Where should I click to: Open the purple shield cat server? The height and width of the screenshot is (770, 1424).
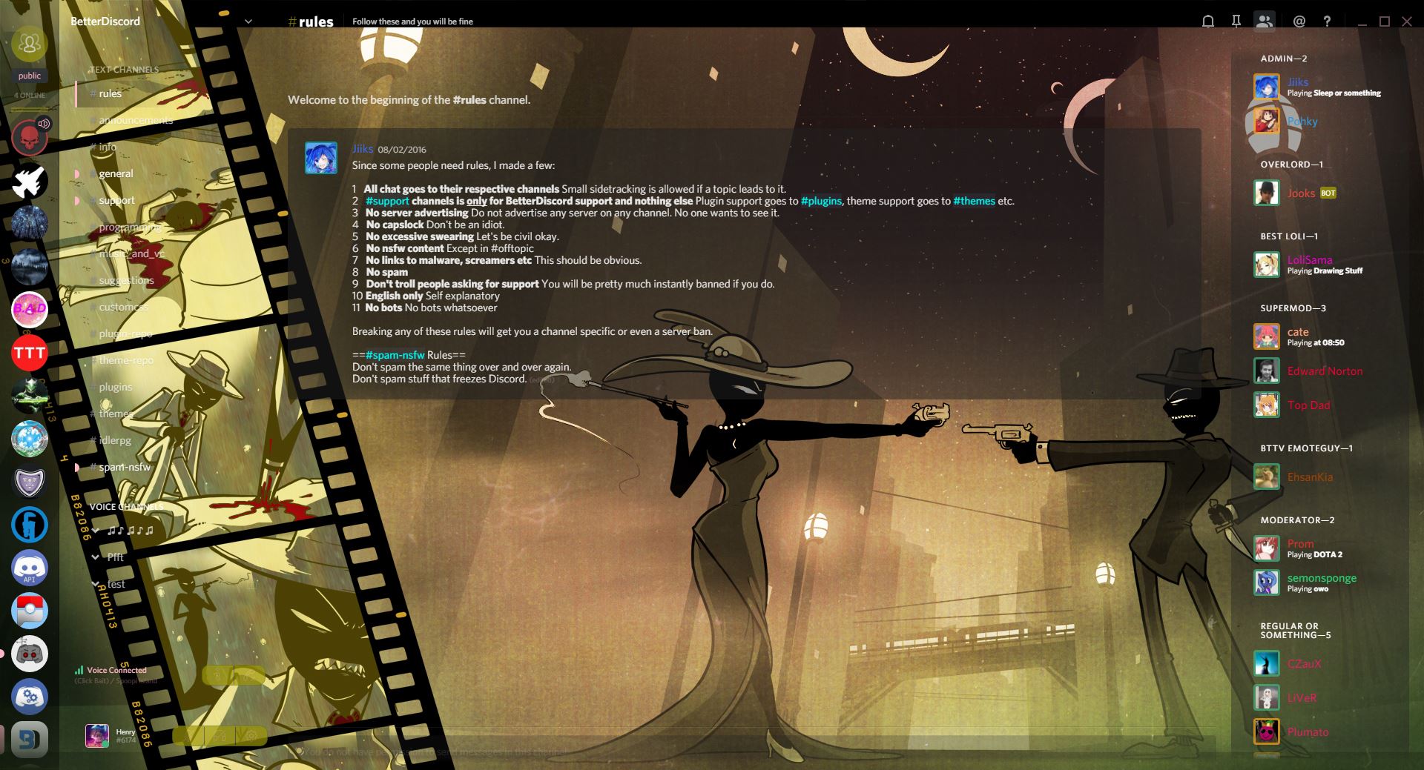30,482
